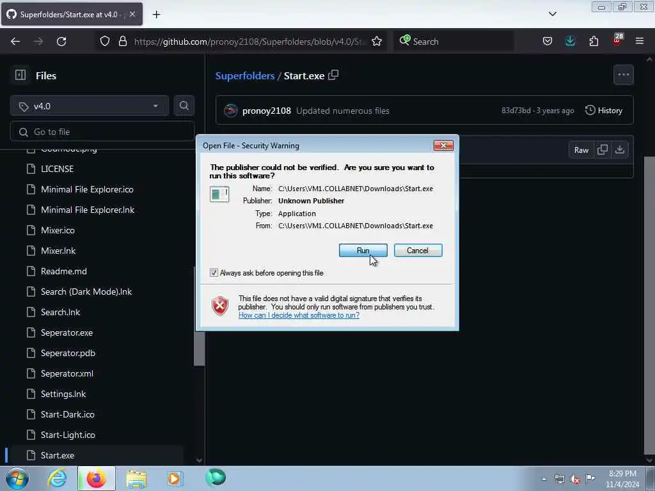
Task: Open commit 83d73bd
Action: click(516, 111)
